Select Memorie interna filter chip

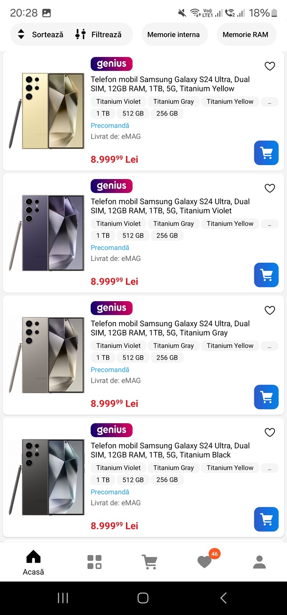coord(174,34)
